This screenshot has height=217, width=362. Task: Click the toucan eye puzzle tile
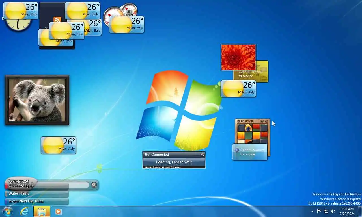click(249, 128)
